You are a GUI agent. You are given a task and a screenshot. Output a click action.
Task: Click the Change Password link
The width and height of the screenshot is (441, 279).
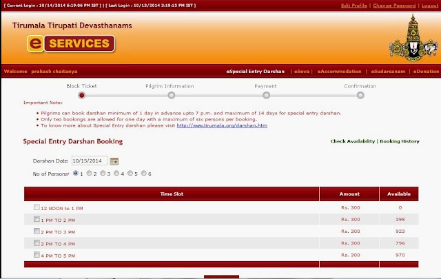394,6
